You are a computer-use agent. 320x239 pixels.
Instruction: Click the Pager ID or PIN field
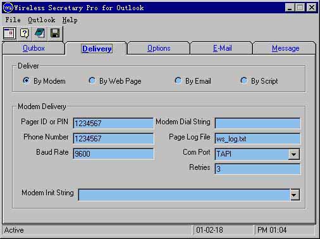(x=113, y=123)
